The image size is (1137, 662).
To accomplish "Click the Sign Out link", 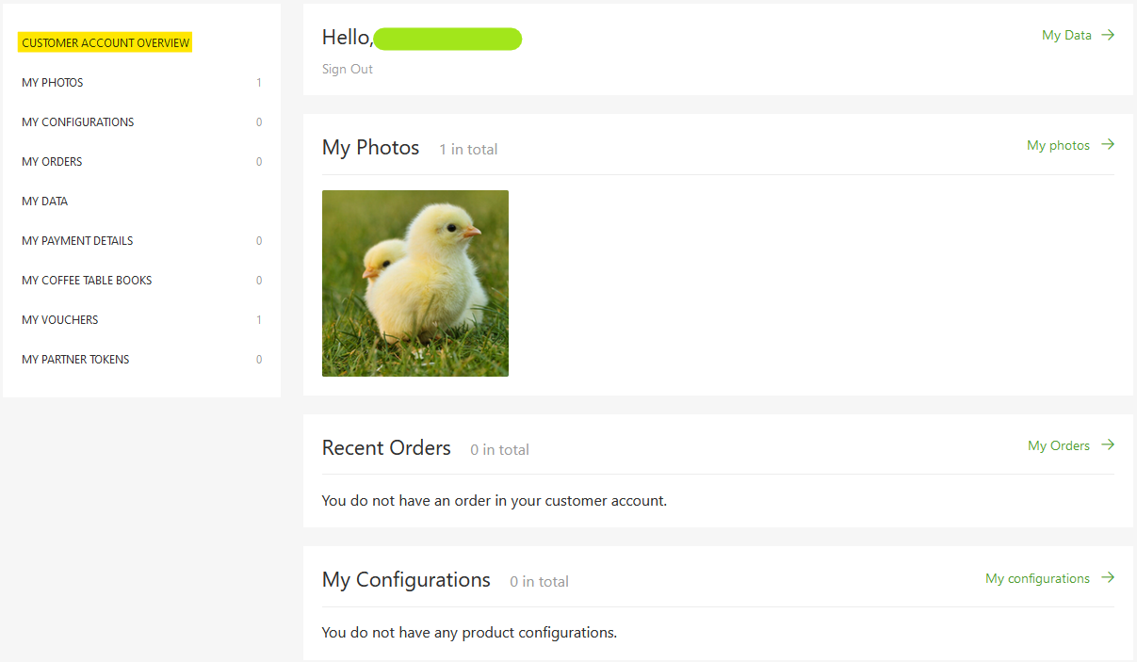I will (348, 69).
